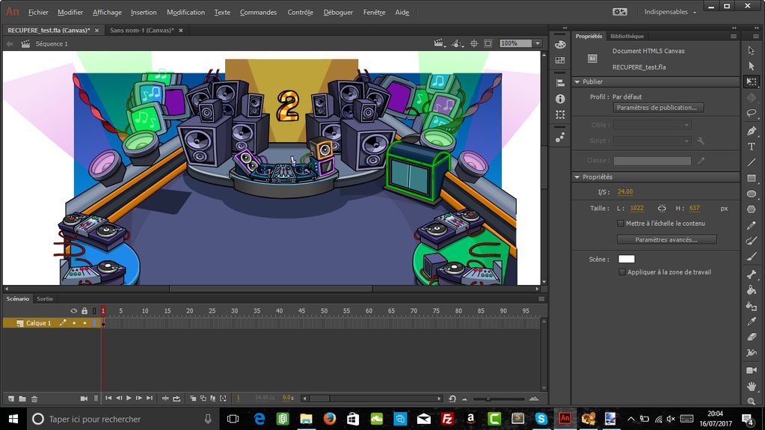Select the Pencil tool
The height and width of the screenshot is (430, 765).
click(752, 225)
